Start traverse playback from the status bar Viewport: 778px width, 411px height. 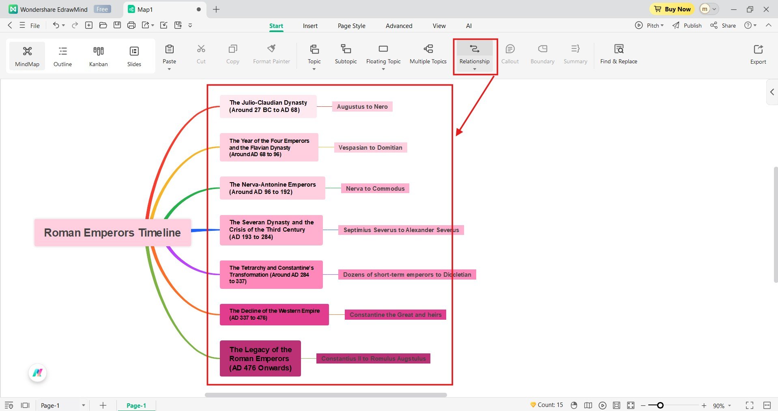[602, 405]
